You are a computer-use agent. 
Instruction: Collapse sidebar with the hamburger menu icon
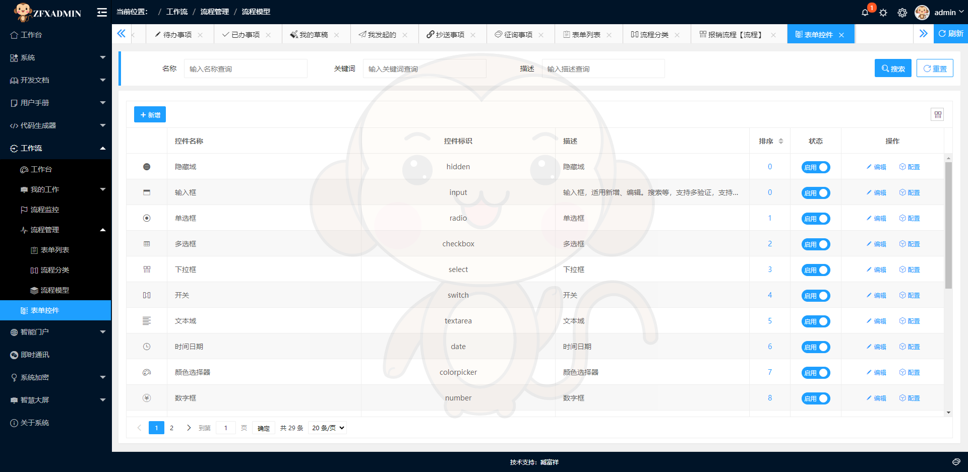tap(102, 12)
